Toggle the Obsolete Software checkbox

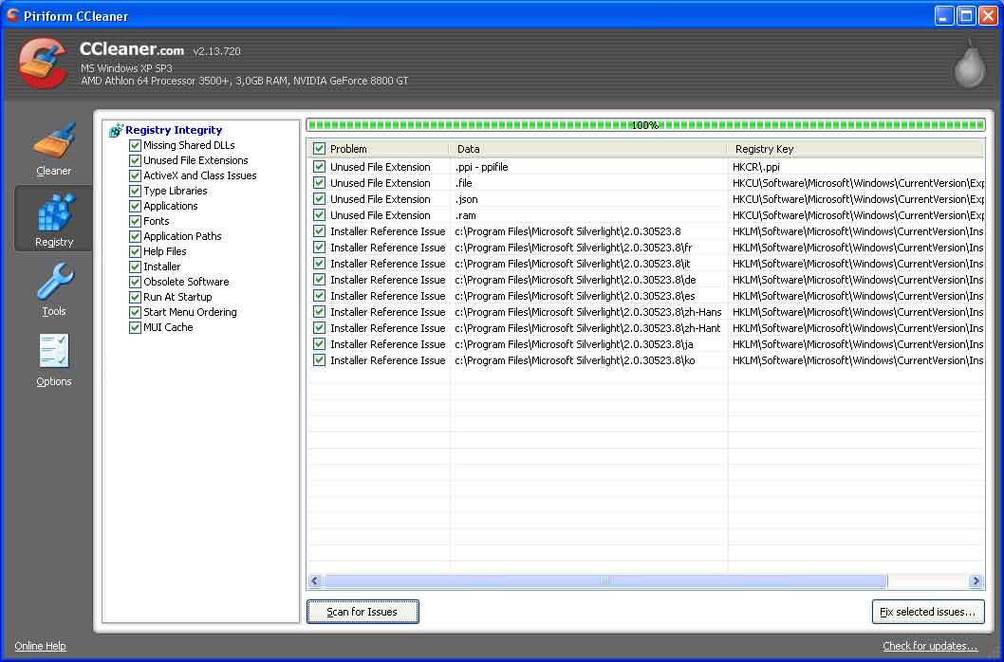coord(135,282)
